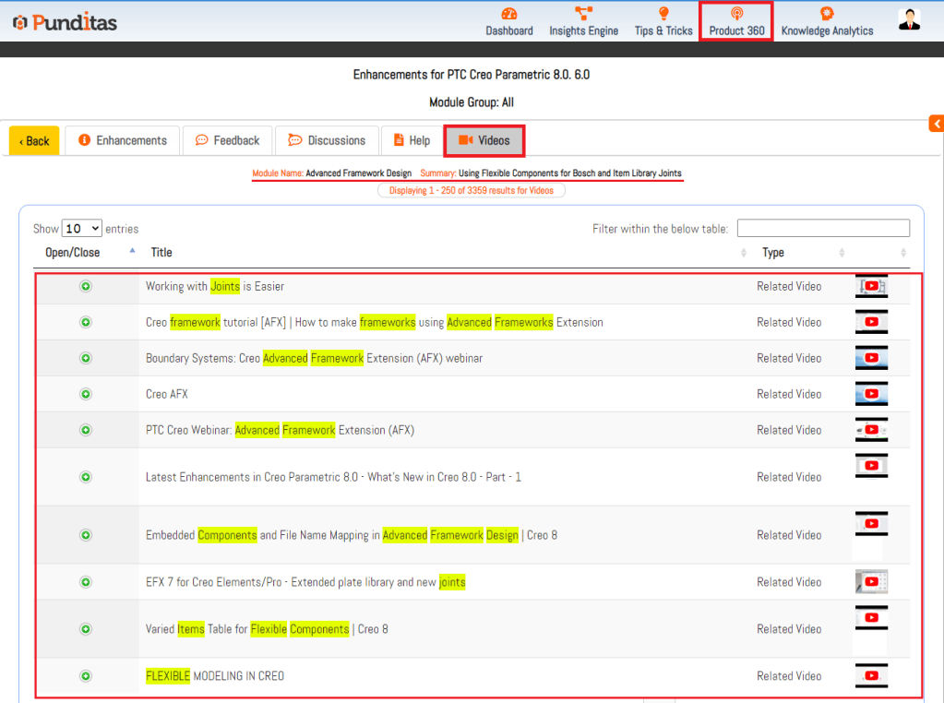Open the Insights Engine icon
The height and width of the screenshot is (703, 944).
583,14
